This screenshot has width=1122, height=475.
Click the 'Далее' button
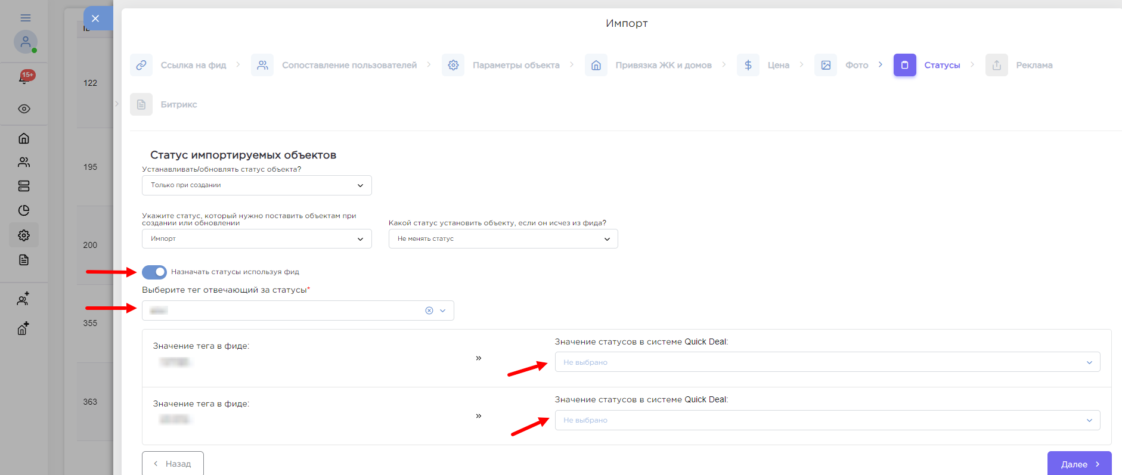tap(1079, 464)
